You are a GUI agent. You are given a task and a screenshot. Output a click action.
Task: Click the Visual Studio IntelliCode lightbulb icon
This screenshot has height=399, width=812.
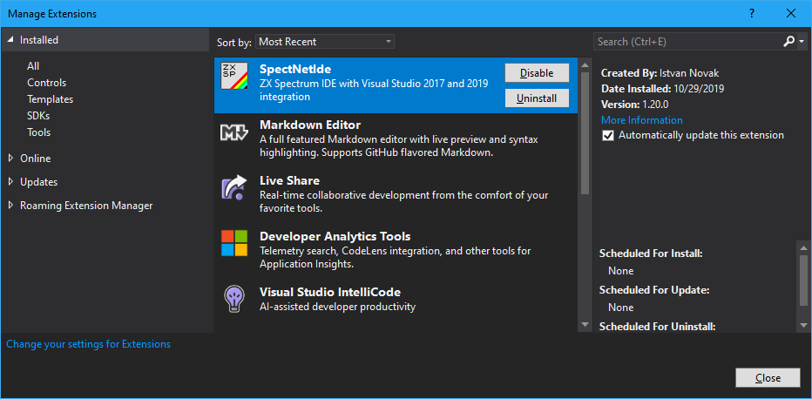pos(233,299)
